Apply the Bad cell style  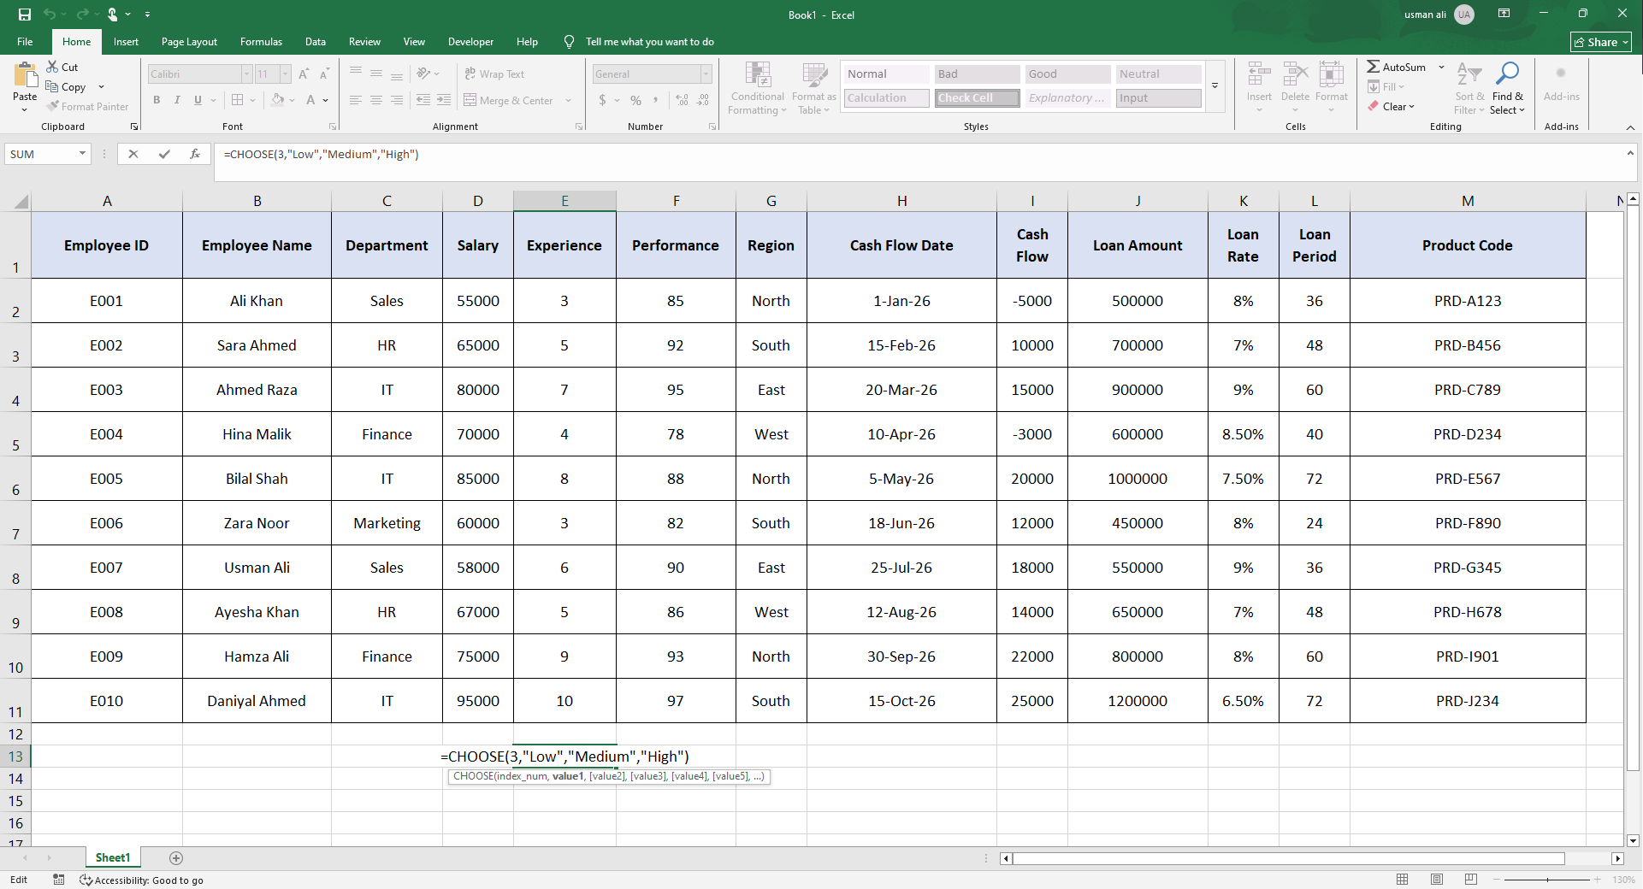pos(977,74)
